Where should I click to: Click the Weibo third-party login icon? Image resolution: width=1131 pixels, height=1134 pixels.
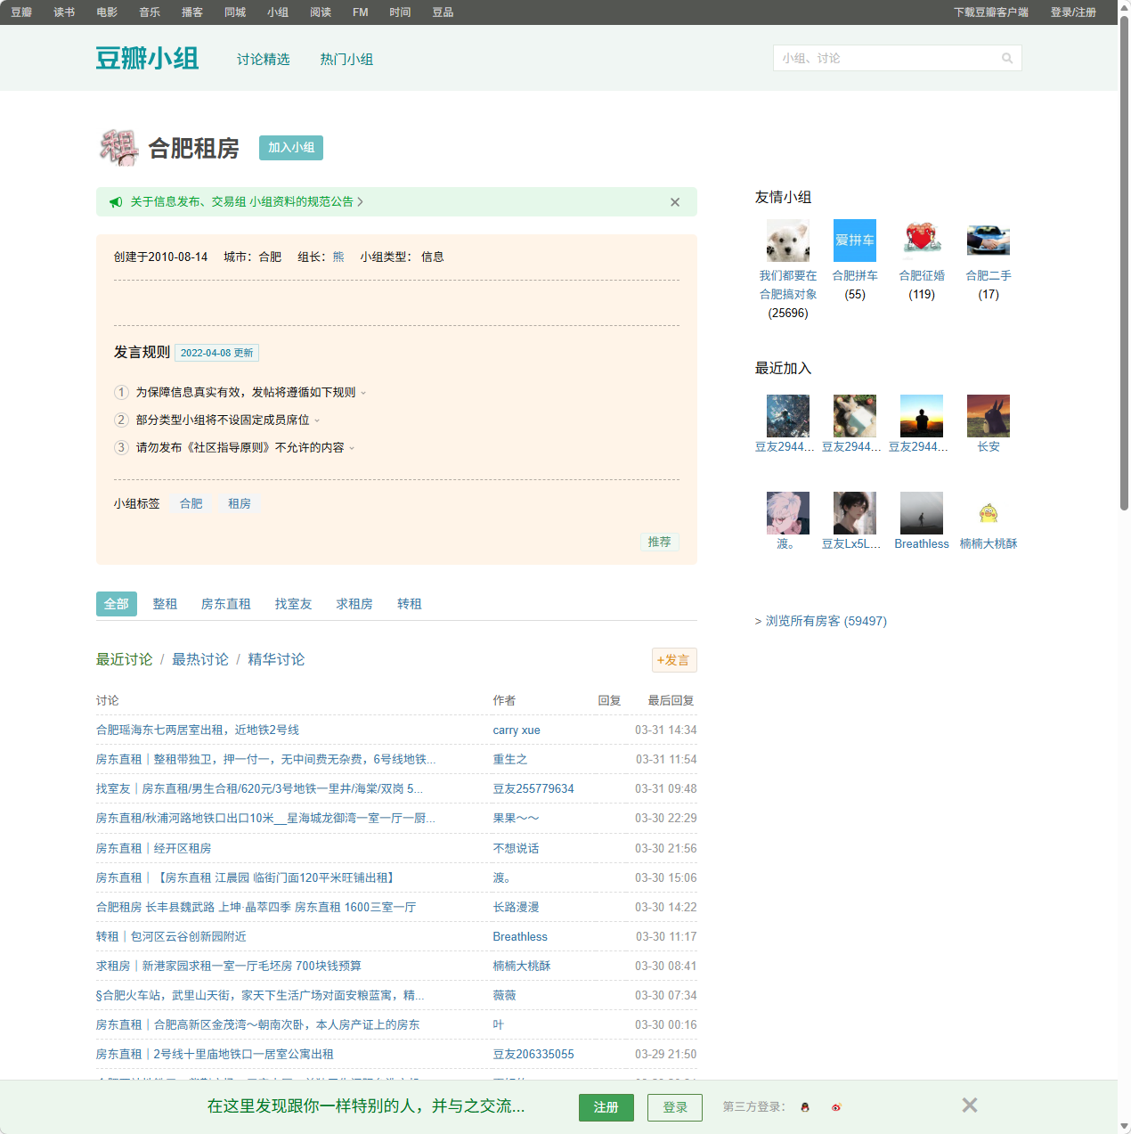836,1107
